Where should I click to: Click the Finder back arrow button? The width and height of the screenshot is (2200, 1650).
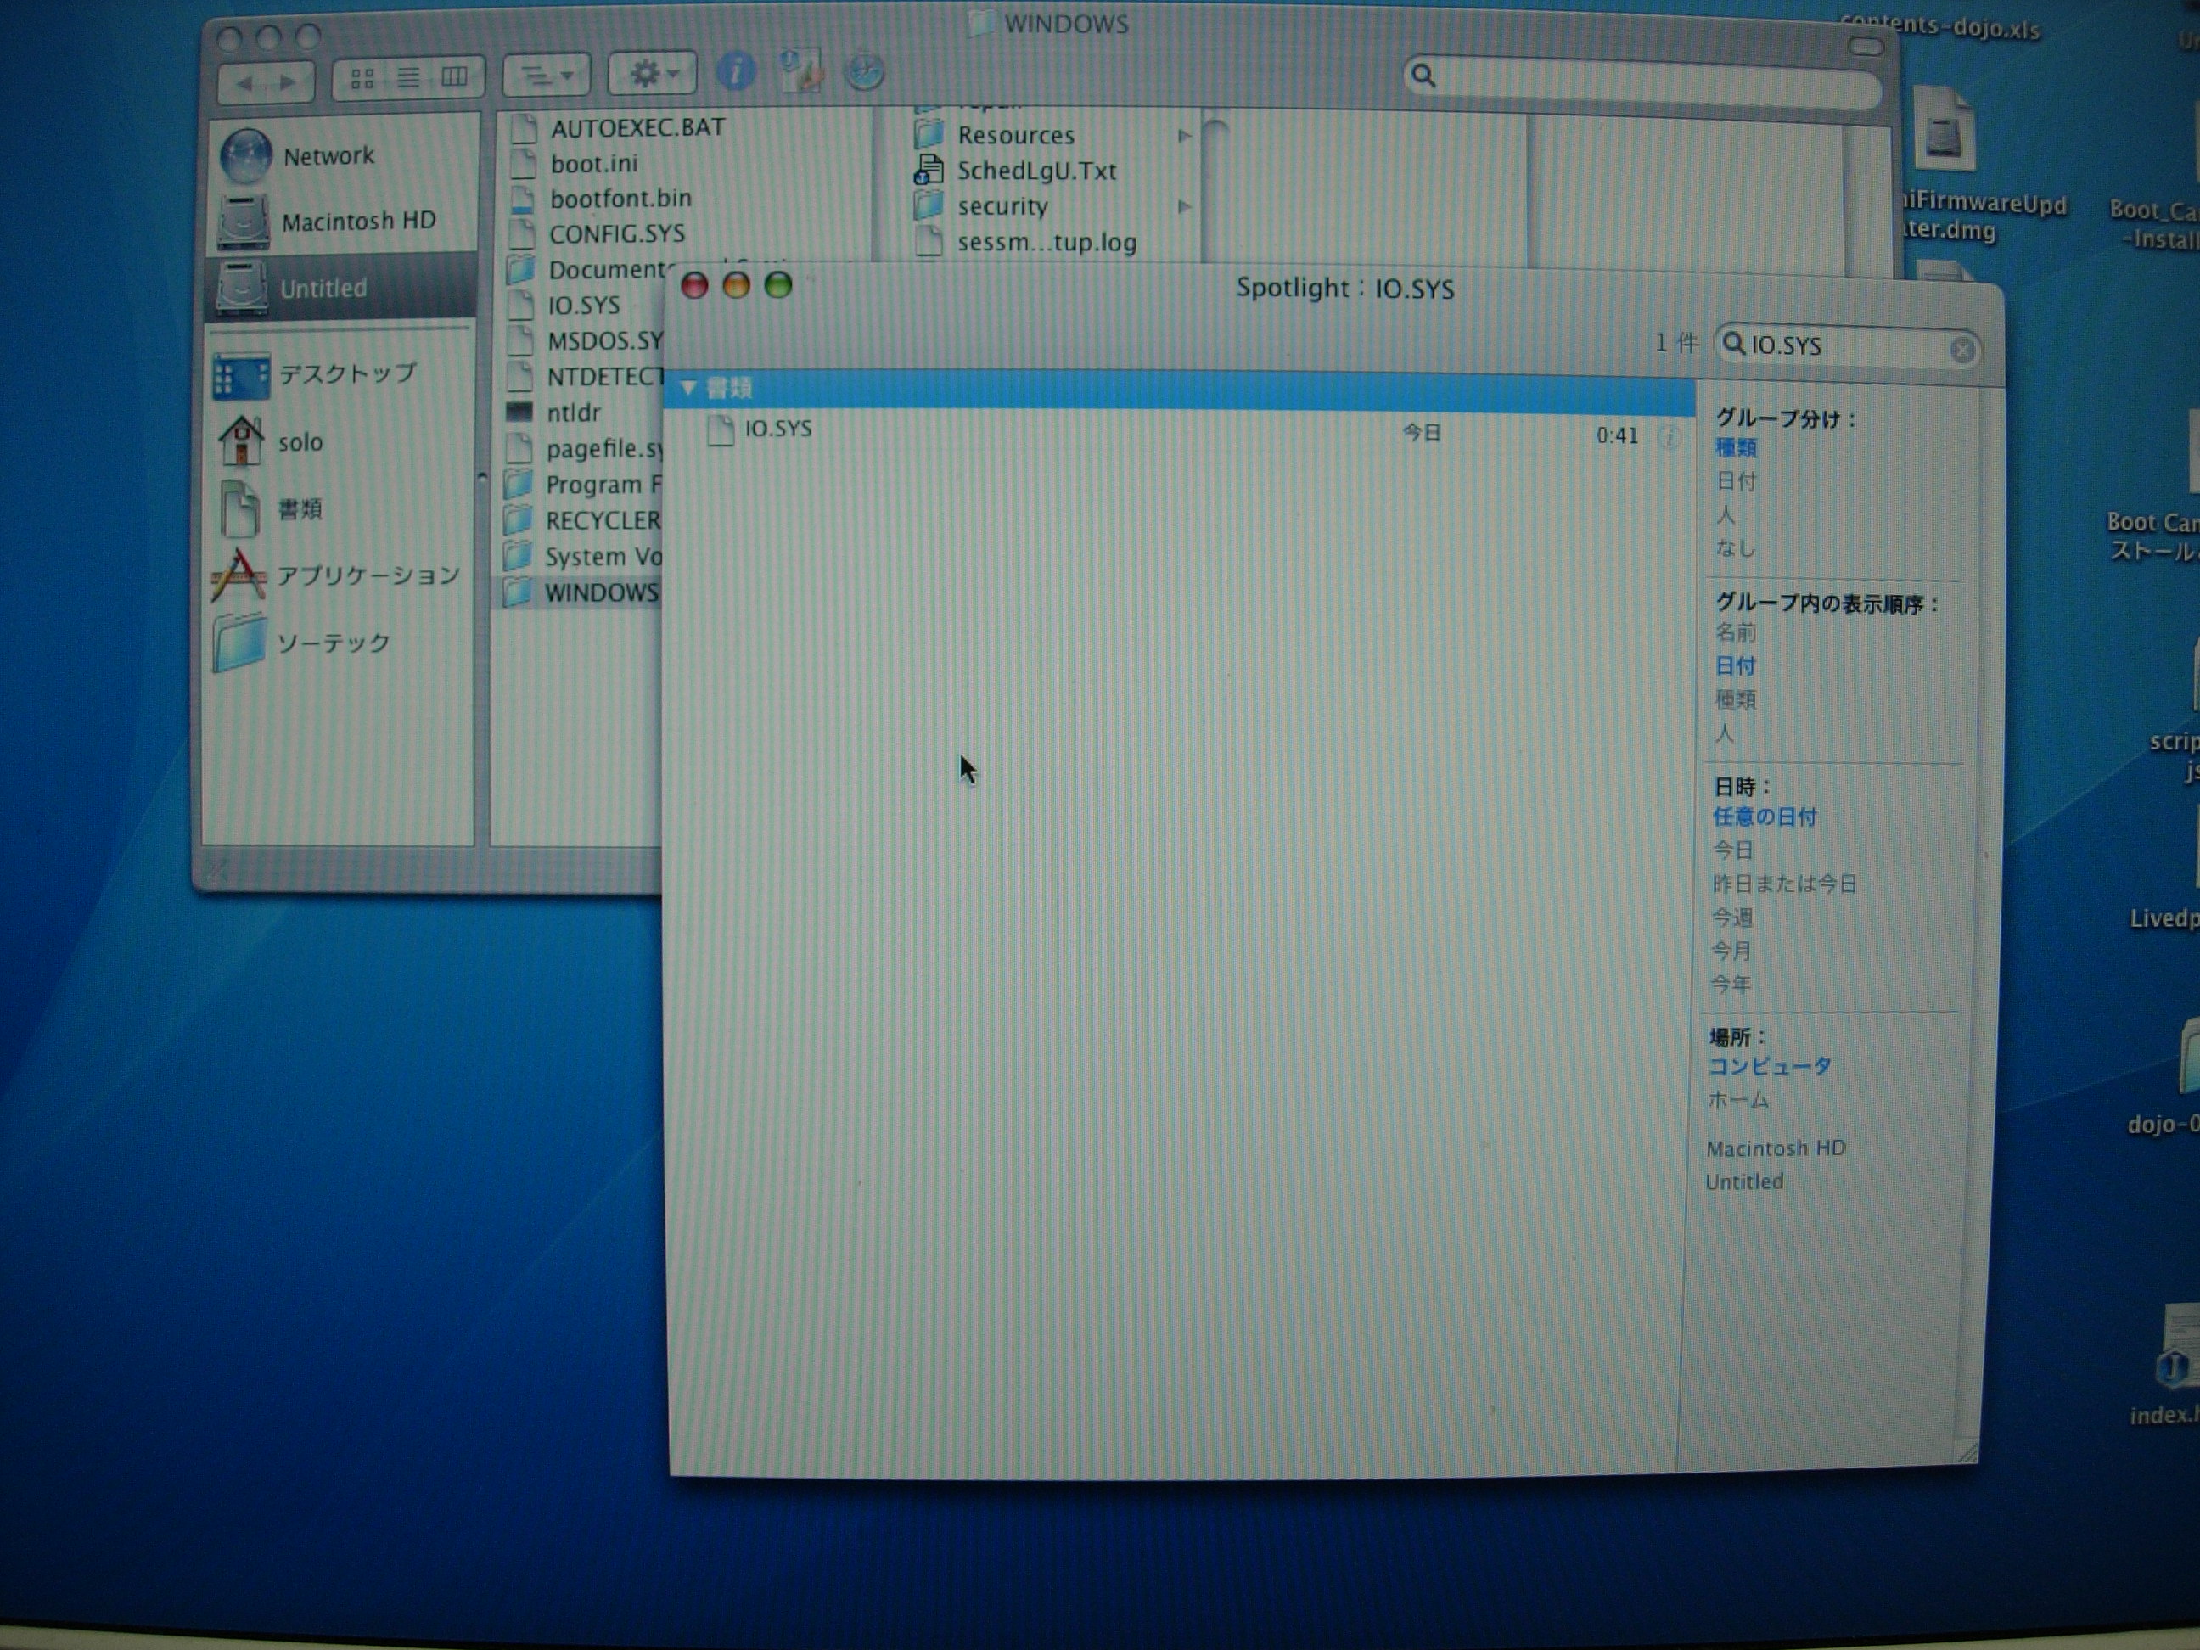244,81
